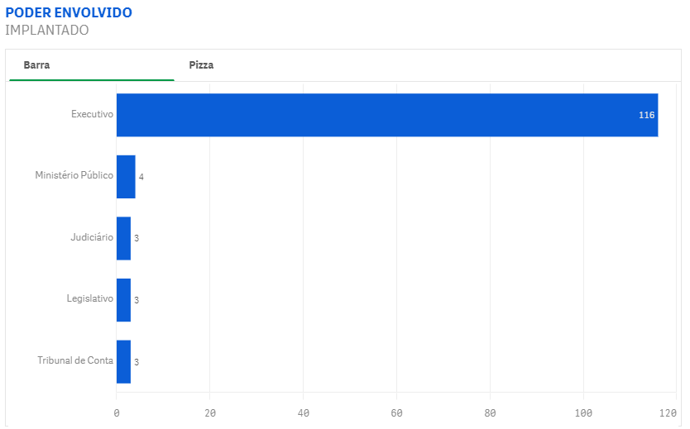This screenshot has height=429, width=690.
Task: Click the 116 data value label
Action: click(646, 115)
